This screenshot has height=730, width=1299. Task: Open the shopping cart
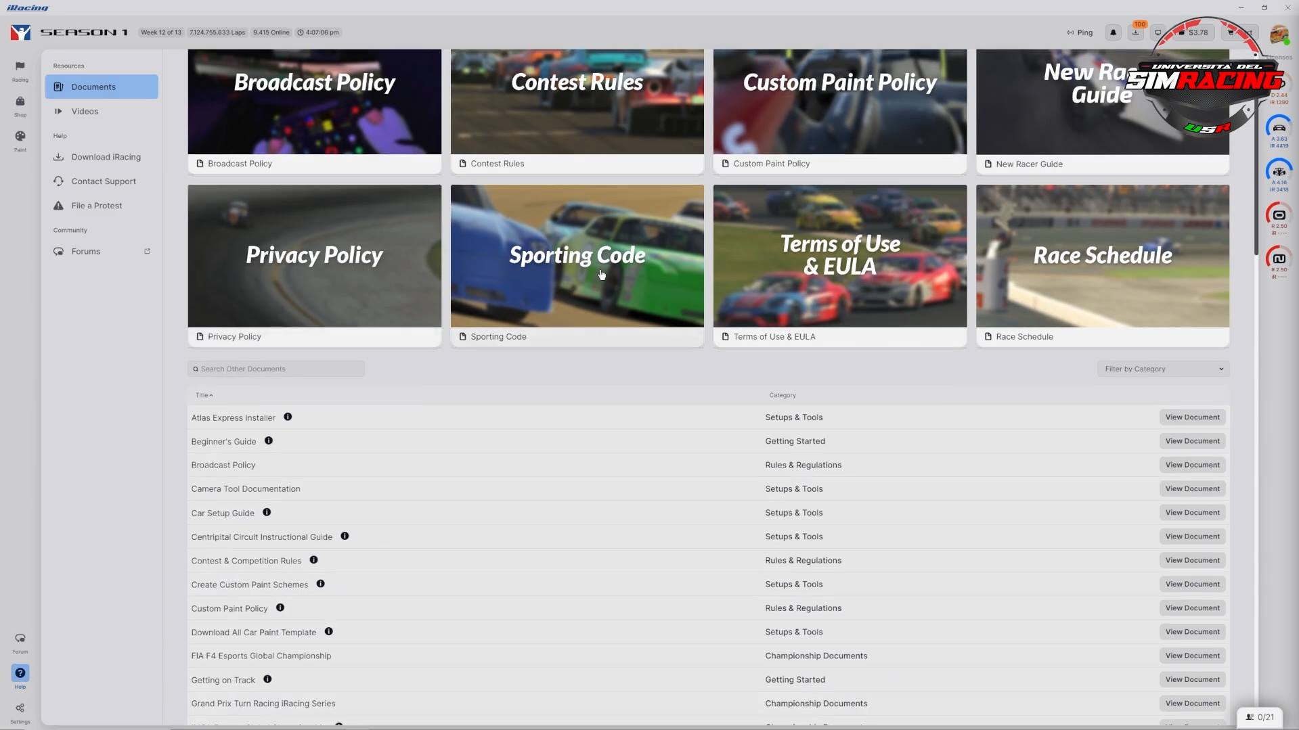click(1232, 32)
